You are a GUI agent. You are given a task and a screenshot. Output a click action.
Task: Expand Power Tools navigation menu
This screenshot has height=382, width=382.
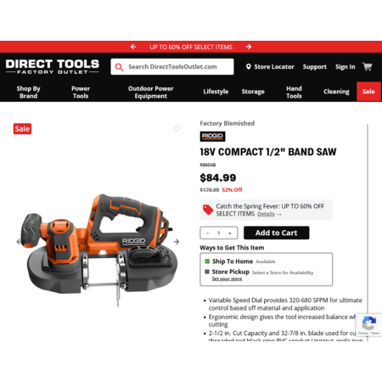point(81,92)
